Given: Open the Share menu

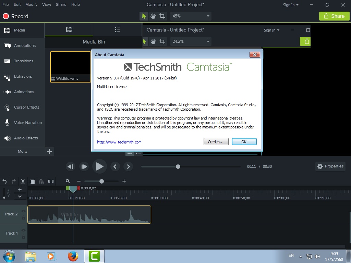Looking at the screenshot, I should point(61,4).
